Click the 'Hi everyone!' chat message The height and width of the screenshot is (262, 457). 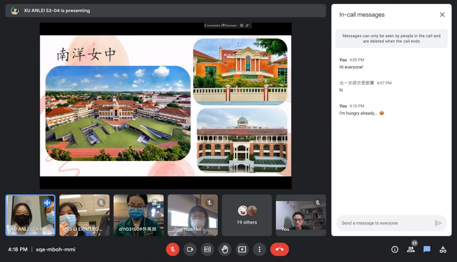click(351, 67)
